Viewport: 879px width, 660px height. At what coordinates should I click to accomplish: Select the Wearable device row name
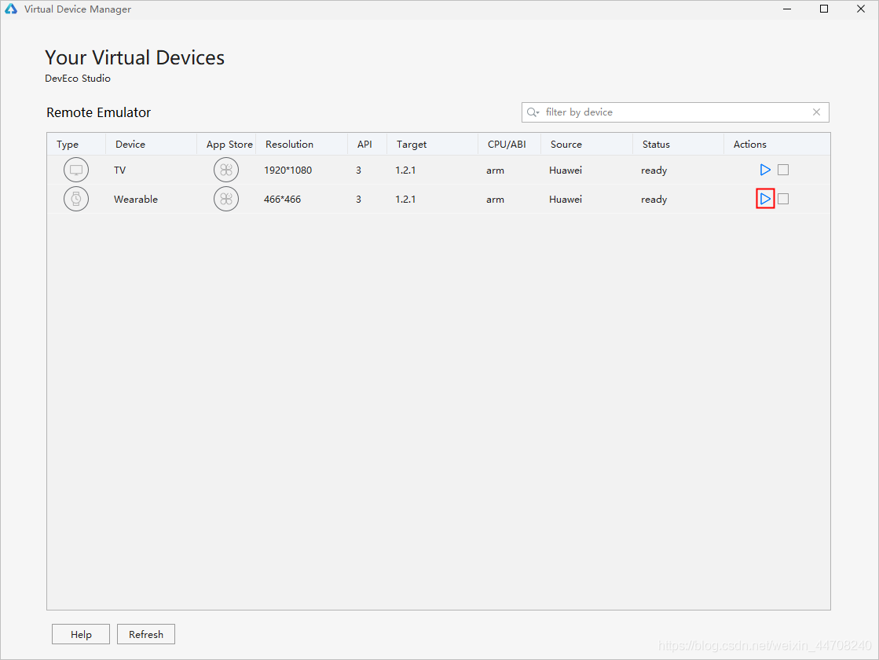(136, 200)
